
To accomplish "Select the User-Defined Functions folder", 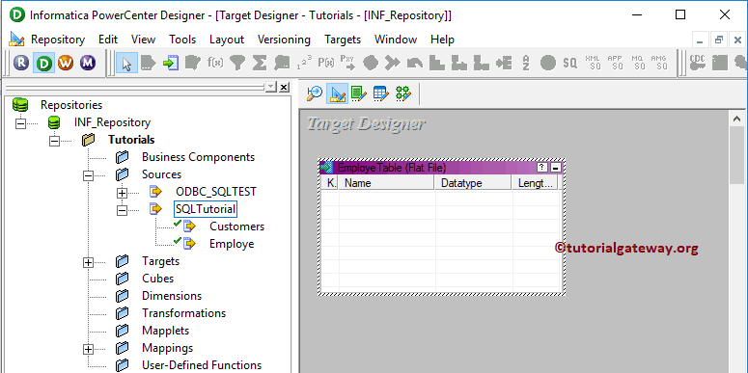I will [x=202, y=365].
